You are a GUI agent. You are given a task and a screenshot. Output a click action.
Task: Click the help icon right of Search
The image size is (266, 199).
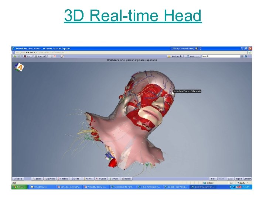(x=246, y=56)
